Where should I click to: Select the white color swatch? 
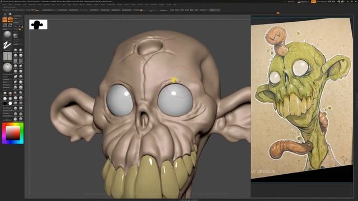10,103
